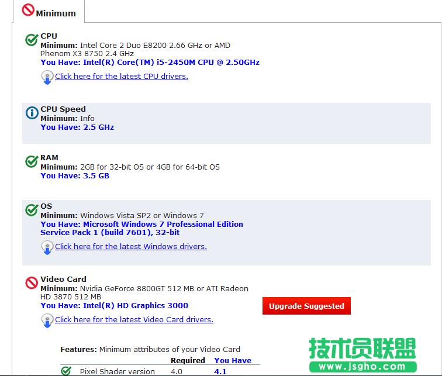The image size is (442, 376).
Task: Select the Pixel Shader version row label
Action: 118,371
